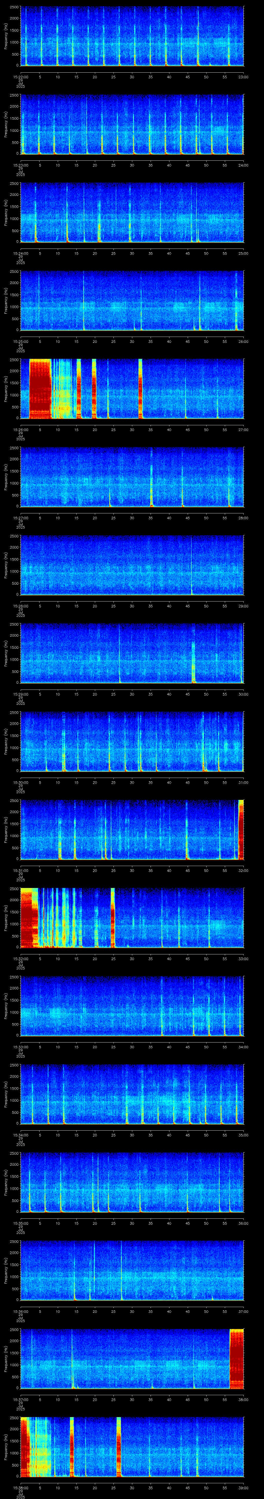This screenshot has width=264, height=1499.
Task: Click the 15:34:00 start time label
Action: pyautogui.click(x=20, y=1135)
